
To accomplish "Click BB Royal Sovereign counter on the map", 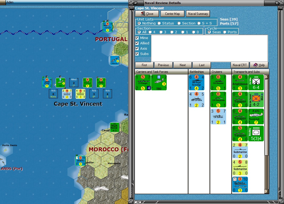I will point(47,83).
